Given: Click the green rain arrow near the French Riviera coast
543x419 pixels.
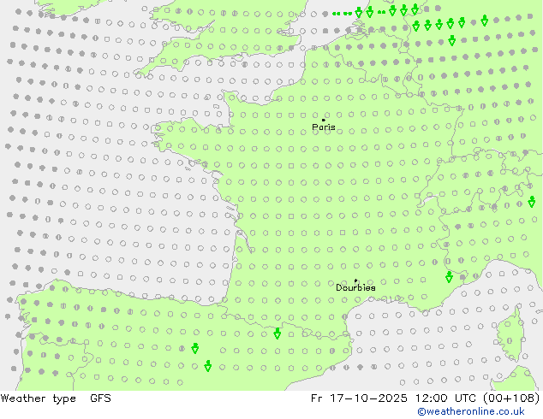Looking at the screenshot, I should [x=449, y=277].
